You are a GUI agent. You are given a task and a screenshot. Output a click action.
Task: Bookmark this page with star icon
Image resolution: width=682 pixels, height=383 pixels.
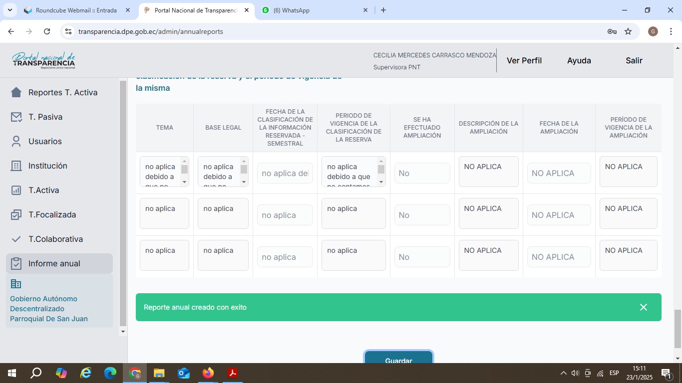coord(628,31)
